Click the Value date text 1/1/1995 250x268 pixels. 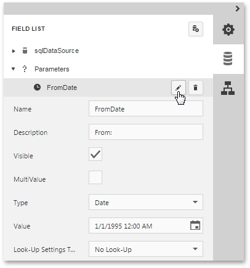click(x=109, y=226)
